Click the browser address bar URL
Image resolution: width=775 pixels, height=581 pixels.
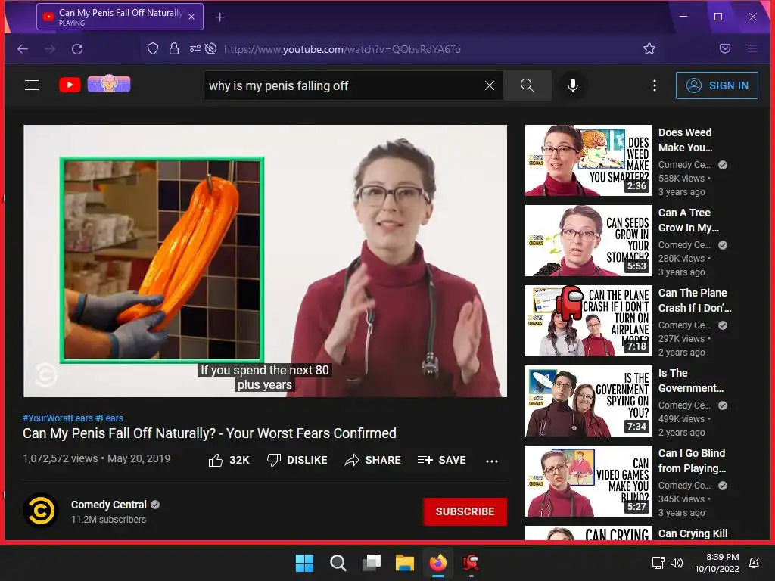click(x=342, y=49)
